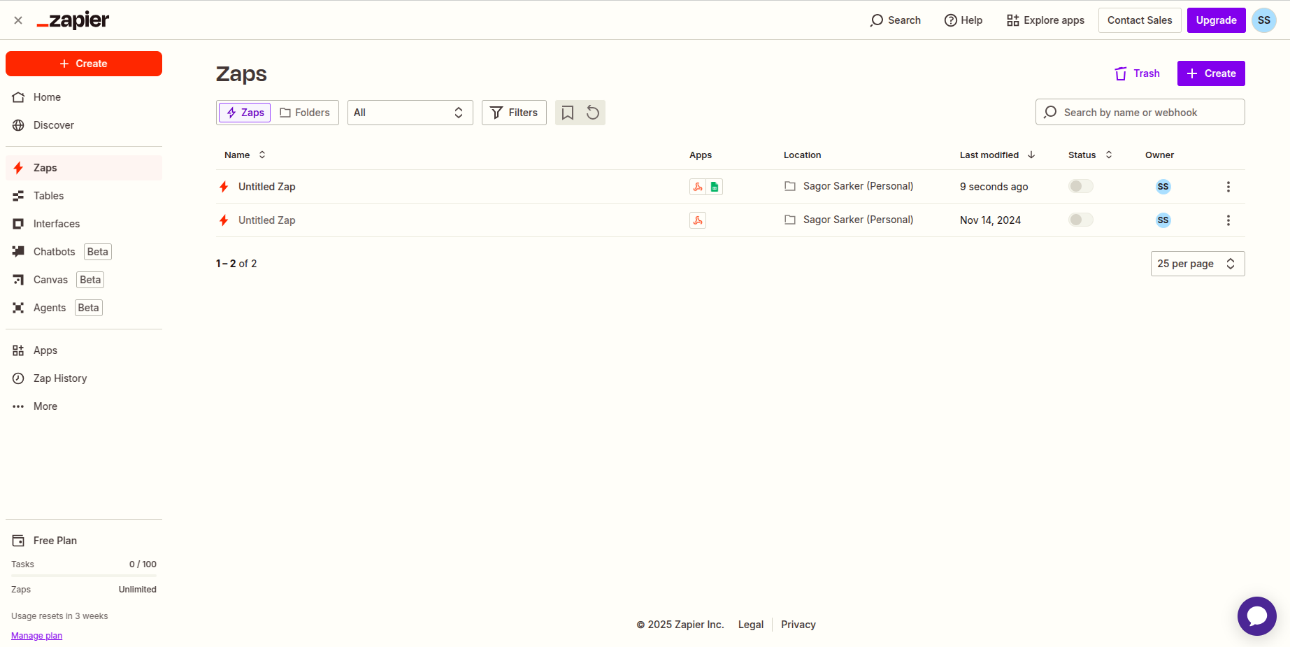Open the Trash
This screenshot has height=647, width=1290.
point(1137,73)
